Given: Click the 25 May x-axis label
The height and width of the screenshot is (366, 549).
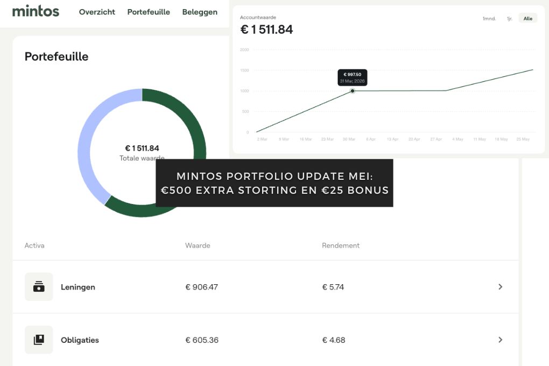Looking at the screenshot, I should [523, 139].
